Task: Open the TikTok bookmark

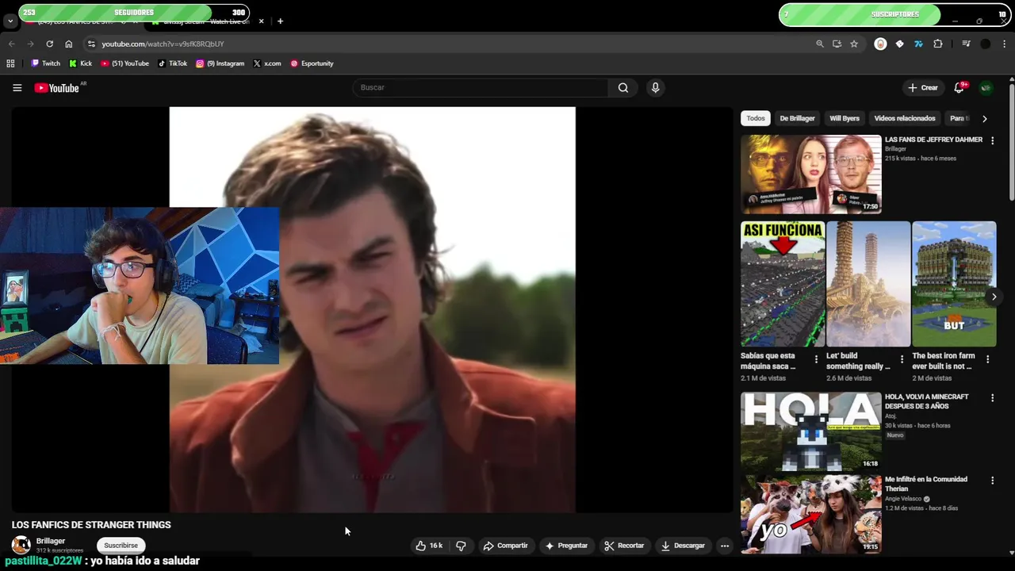Action: tap(172, 63)
